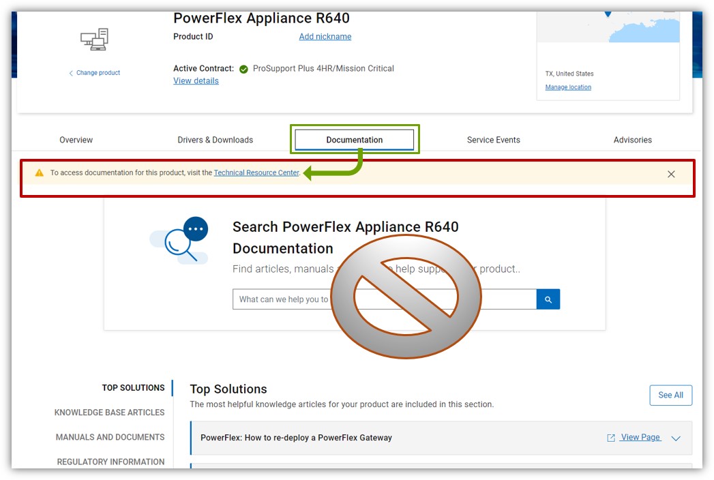Click the external link icon beside View Page
714x480 pixels.
[611, 438]
